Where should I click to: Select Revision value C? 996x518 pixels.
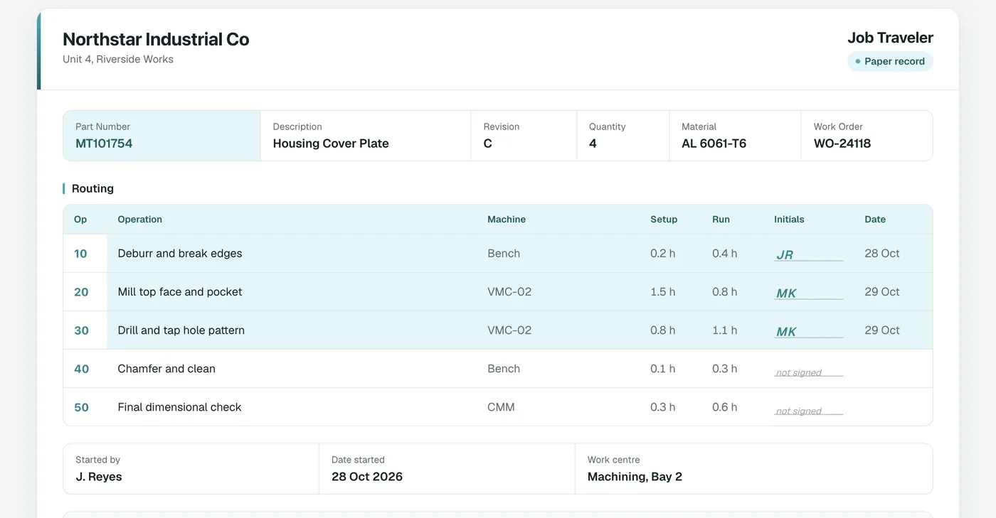click(x=488, y=144)
